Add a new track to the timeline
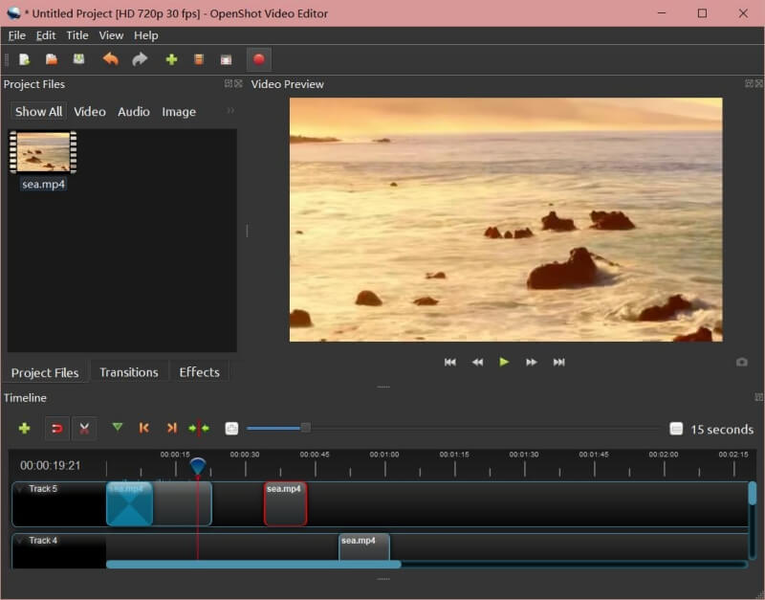The width and height of the screenshot is (765, 600). (x=24, y=429)
